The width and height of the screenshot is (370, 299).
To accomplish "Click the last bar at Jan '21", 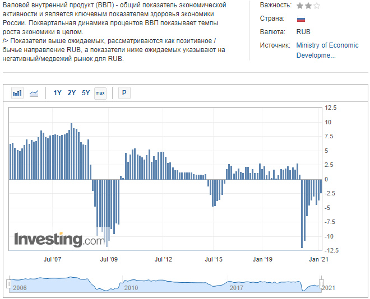I will pyautogui.click(x=321, y=186).
